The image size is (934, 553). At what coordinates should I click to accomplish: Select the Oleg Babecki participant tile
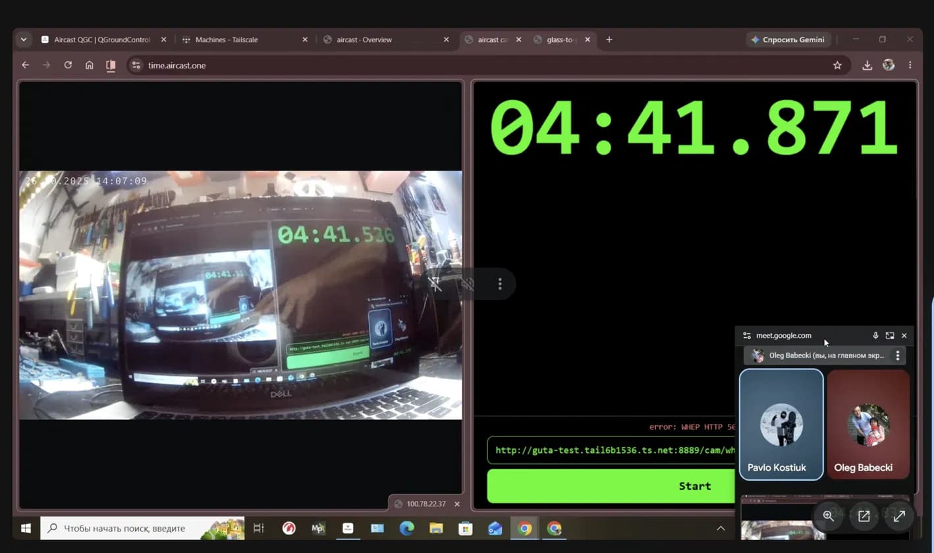(868, 425)
